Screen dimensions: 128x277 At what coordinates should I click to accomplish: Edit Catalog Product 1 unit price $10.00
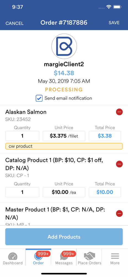coord(64,192)
